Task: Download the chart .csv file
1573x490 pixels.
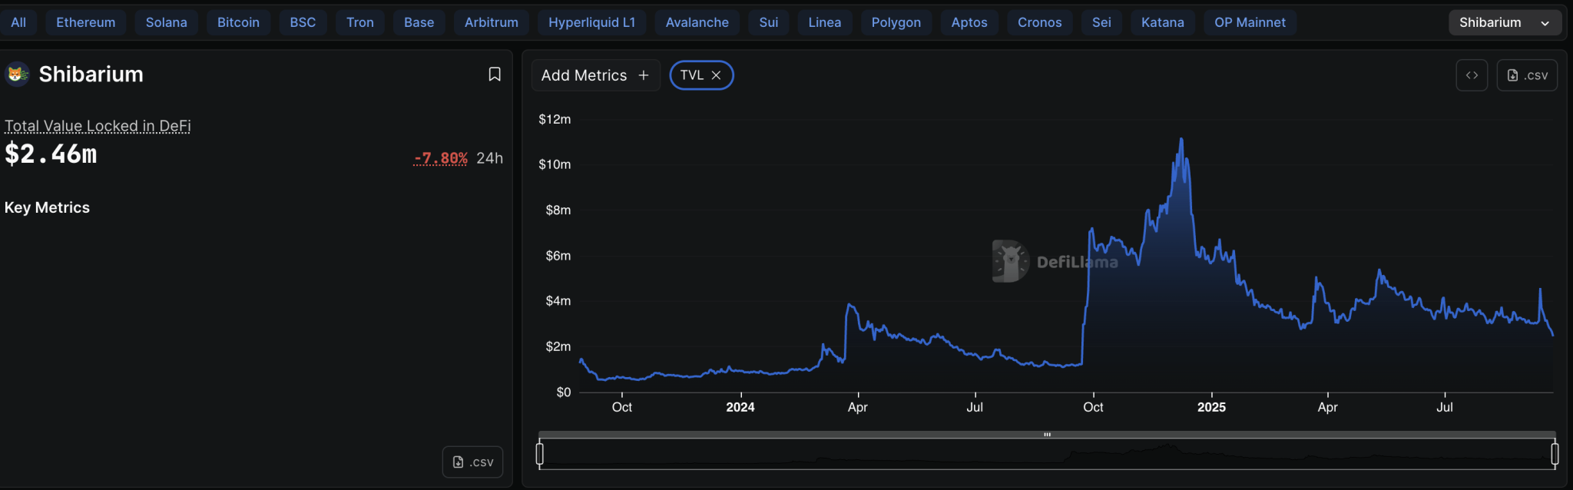Action: pos(1527,75)
